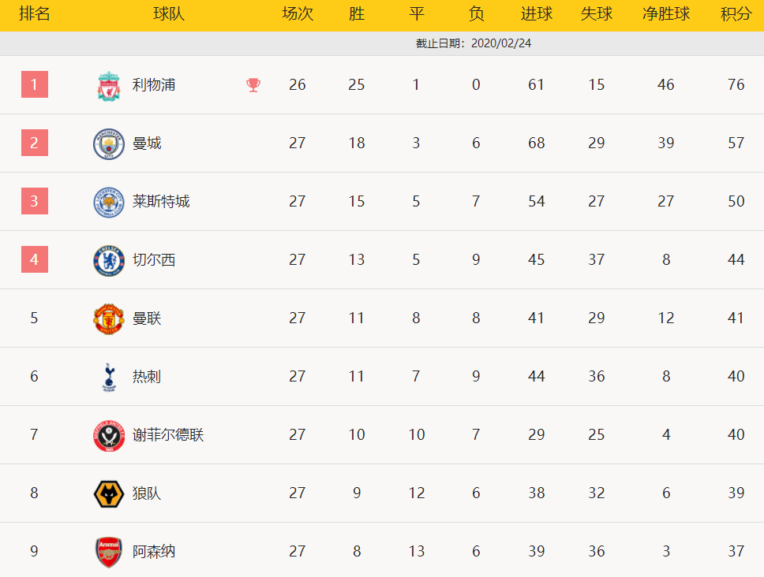Click the Manchester United badge
Image resolution: width=764 pixels, height=577 pixels.
tap(109, 318)
